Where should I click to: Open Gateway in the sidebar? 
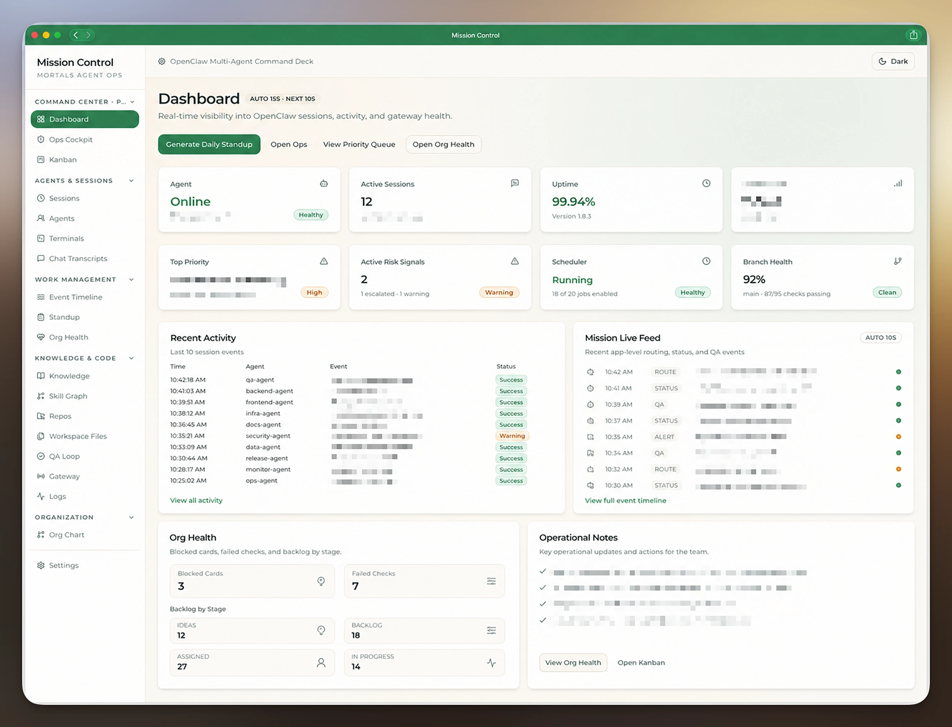coord(85,477)
